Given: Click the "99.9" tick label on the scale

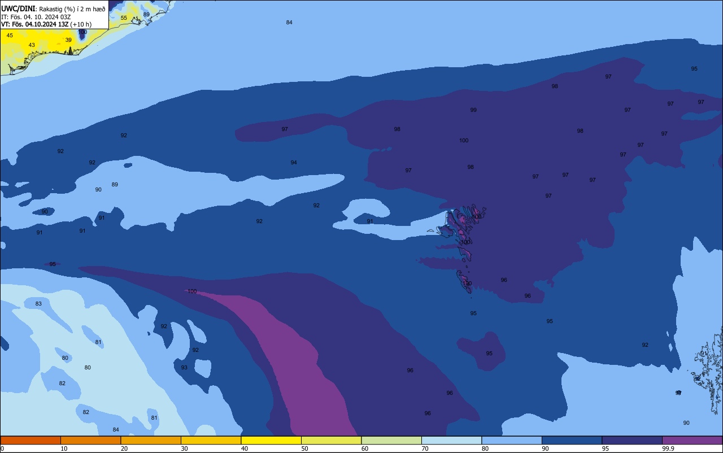Looking at the screenshot, I should pos(669,448).
